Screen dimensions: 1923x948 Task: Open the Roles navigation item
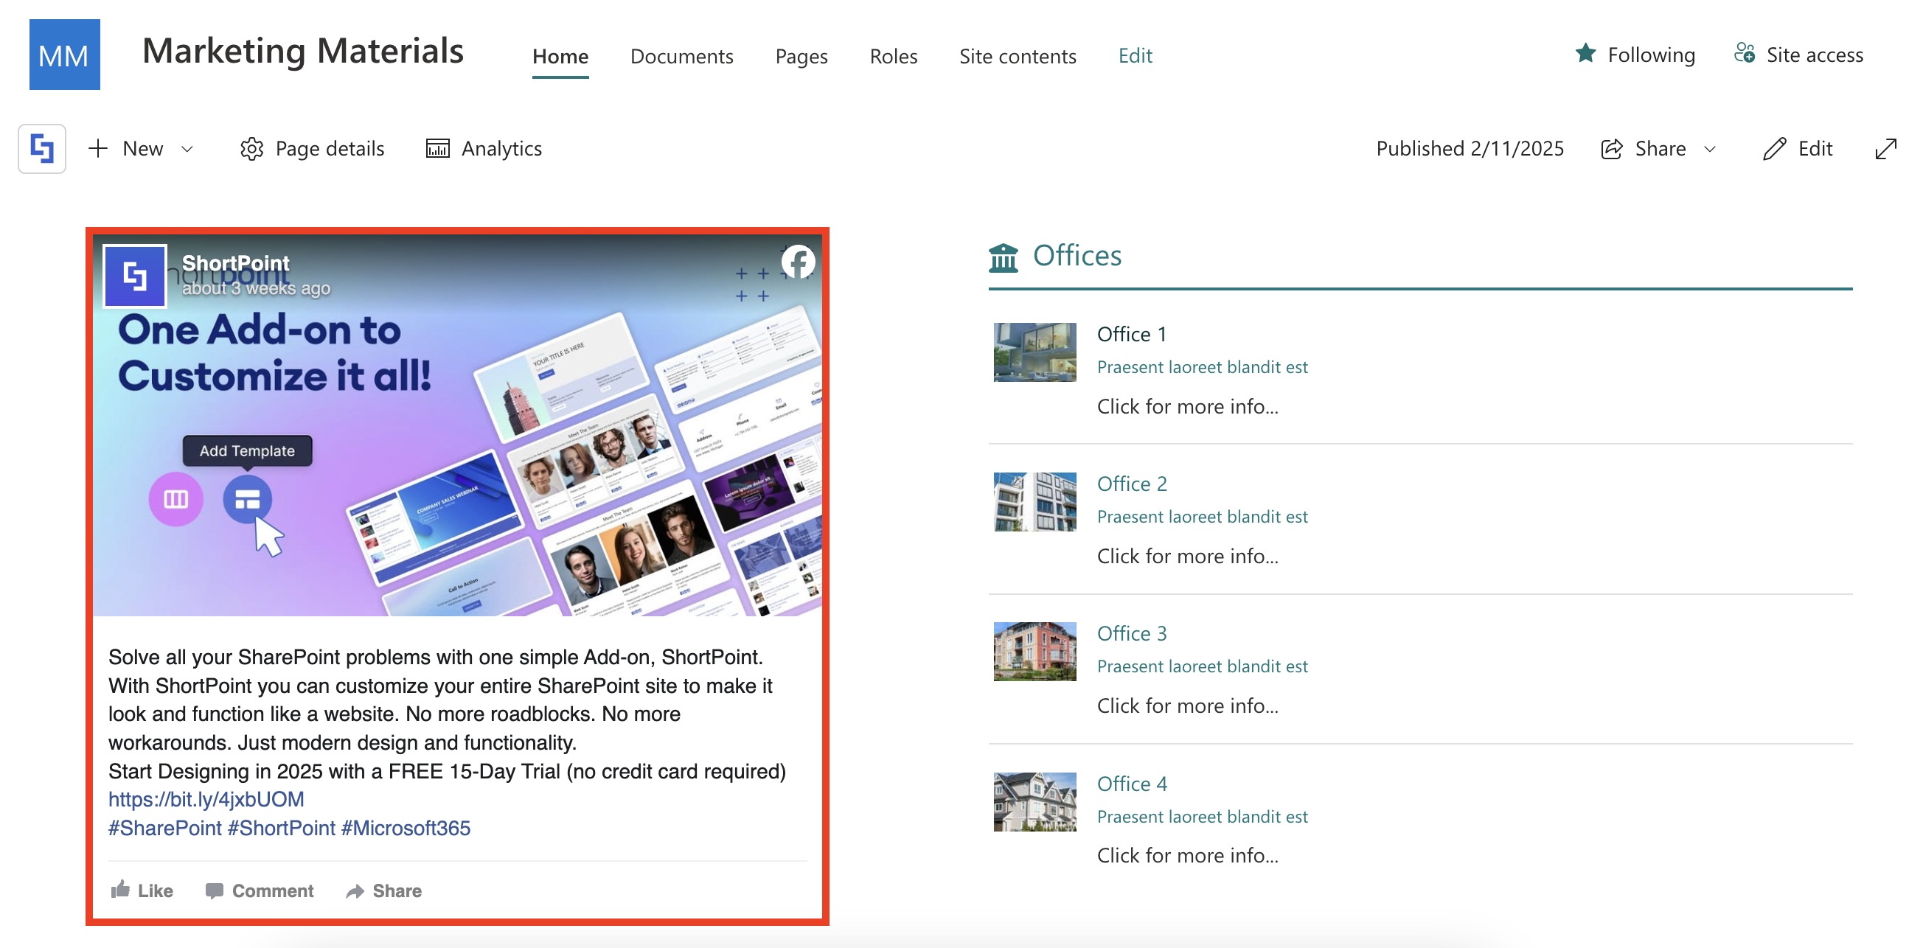893,56
